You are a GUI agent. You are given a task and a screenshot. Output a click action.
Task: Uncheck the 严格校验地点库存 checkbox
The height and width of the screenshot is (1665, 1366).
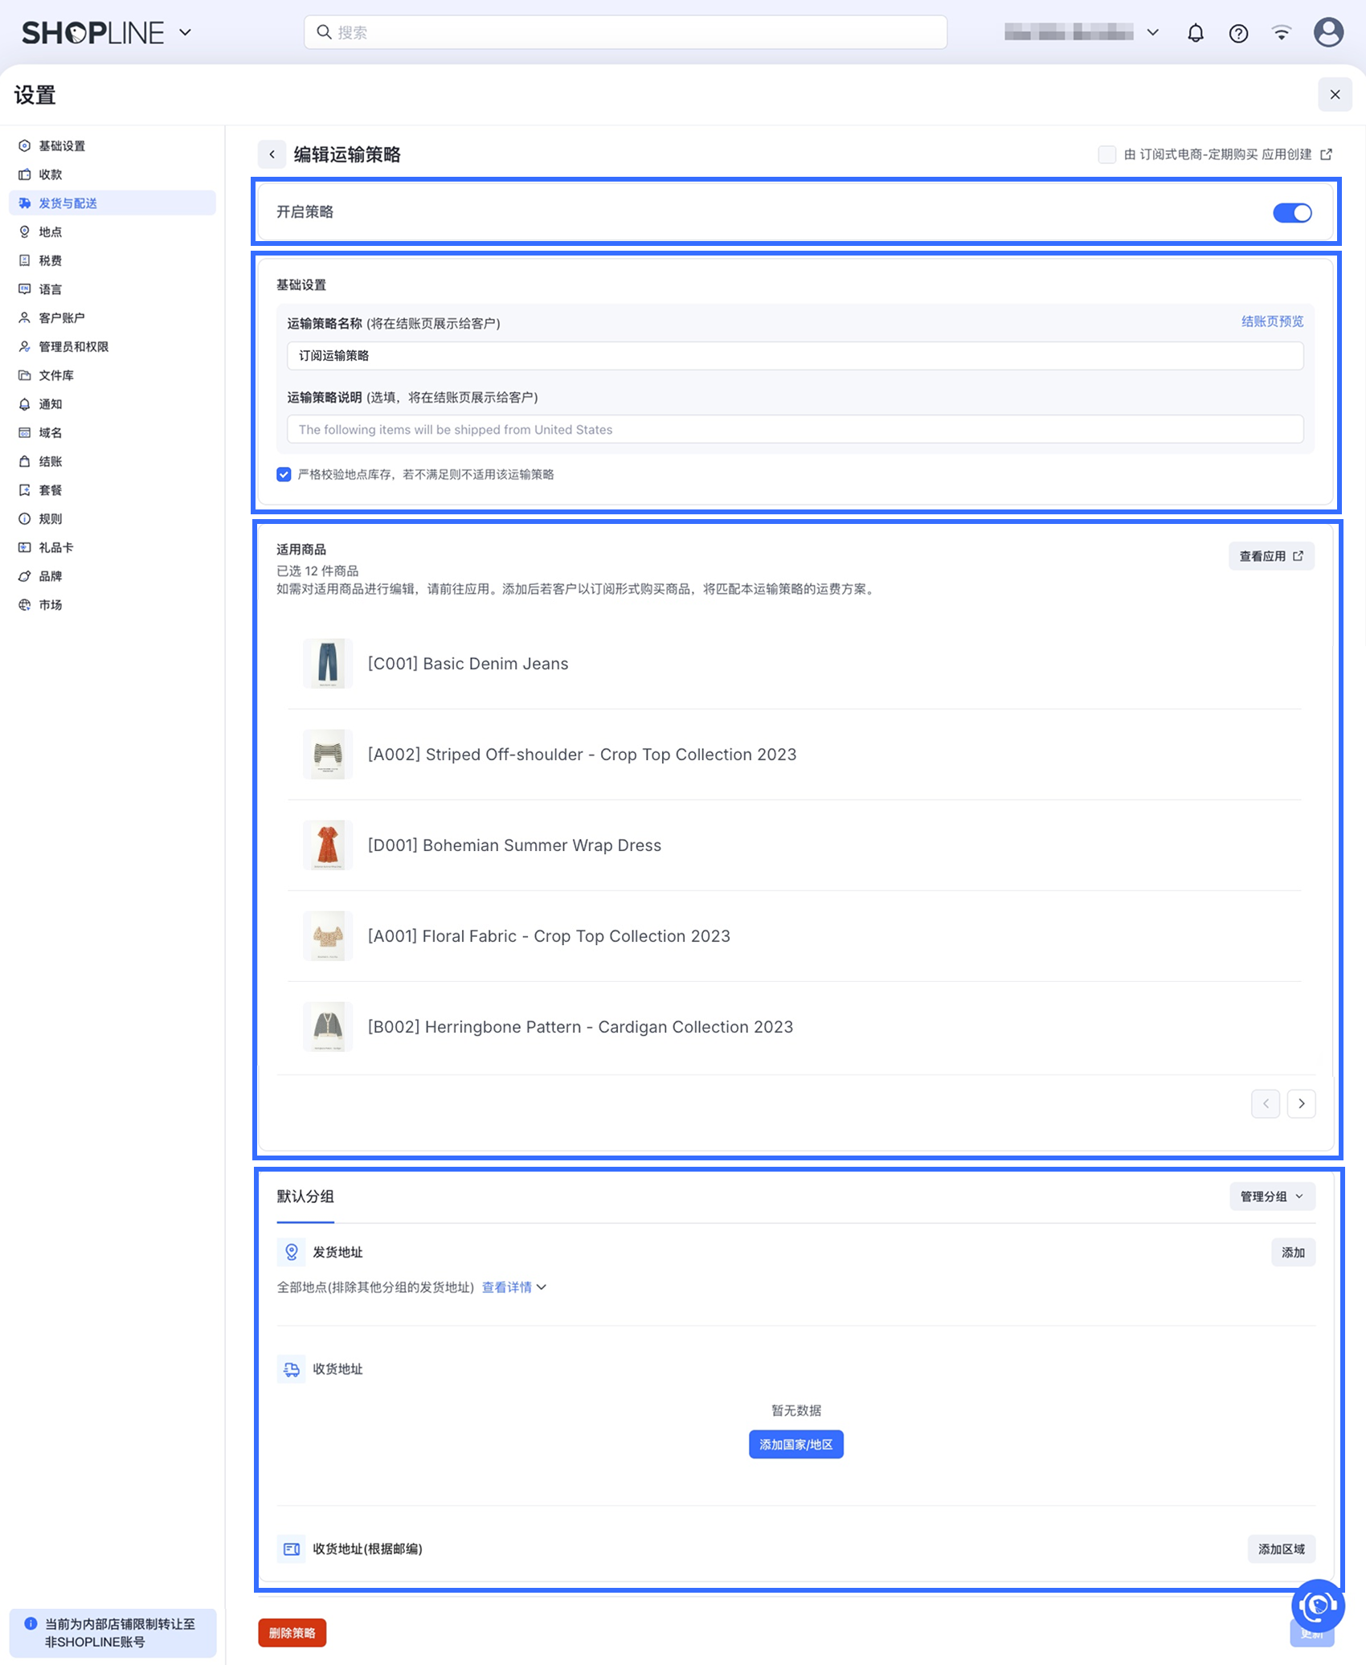[x=284, y=474]
